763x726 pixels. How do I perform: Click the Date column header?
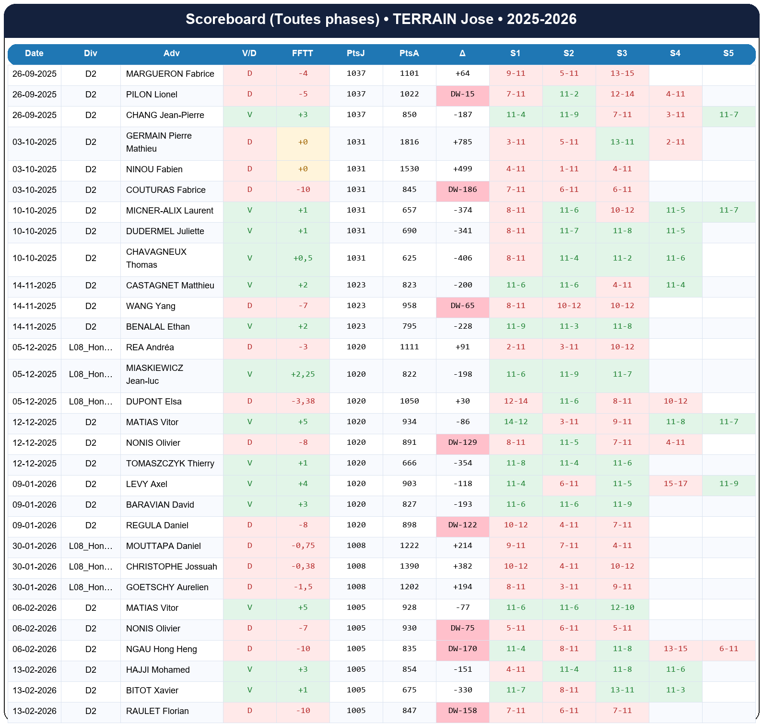[34, 53]
